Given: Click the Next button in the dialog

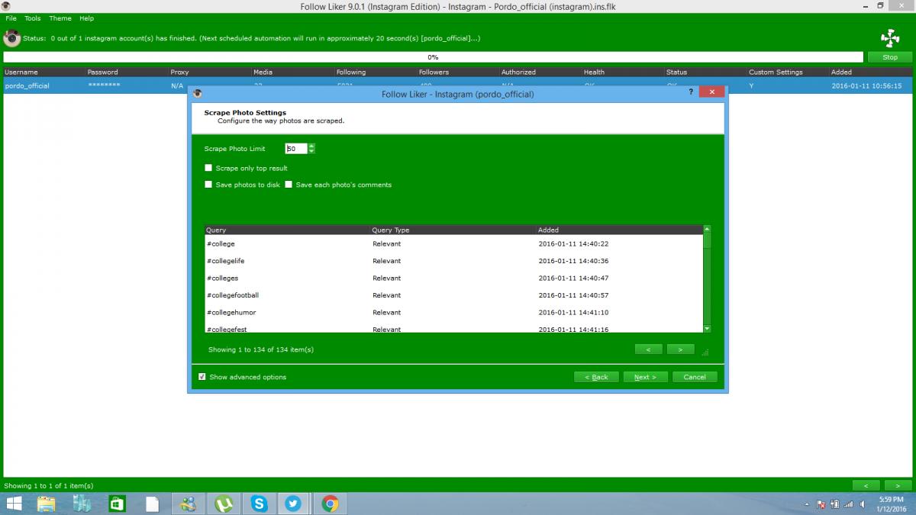Looking at the screenshot, I should click(645, 377).
